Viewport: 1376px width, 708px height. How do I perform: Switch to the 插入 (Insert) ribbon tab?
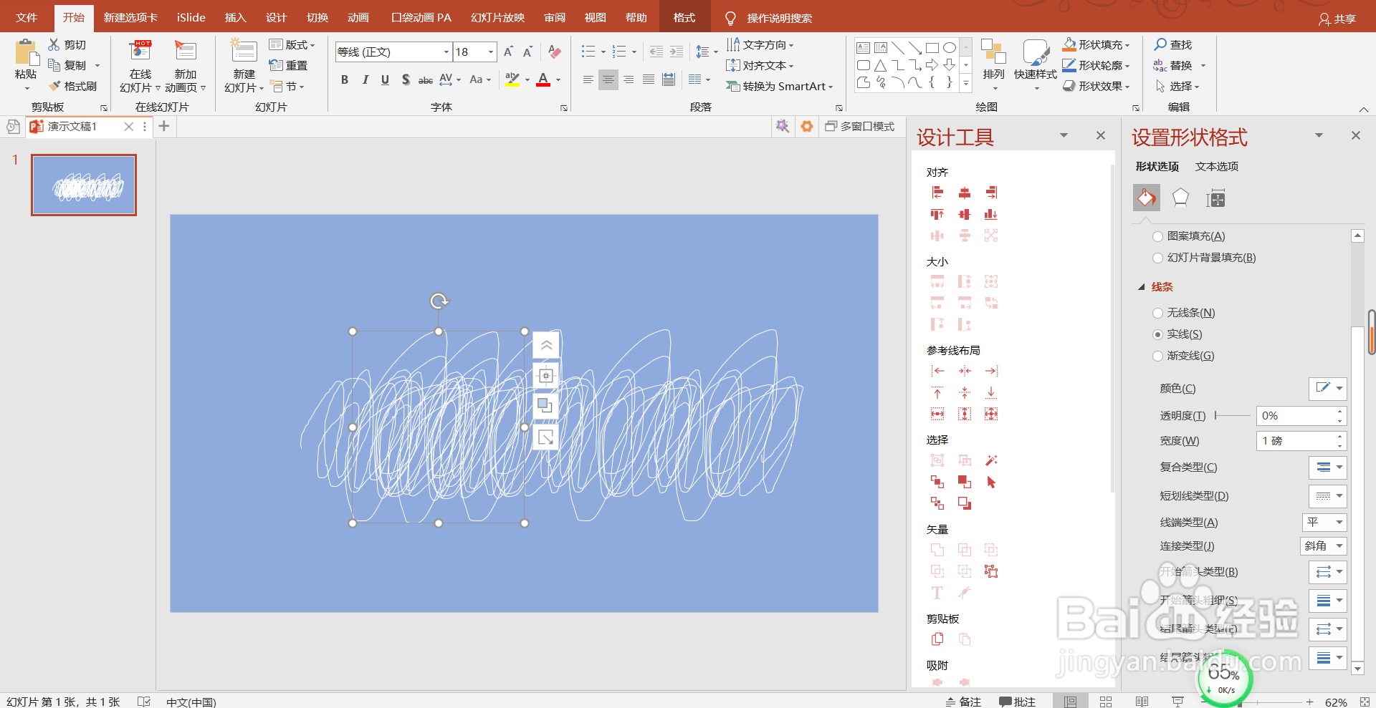pos(235,17)
